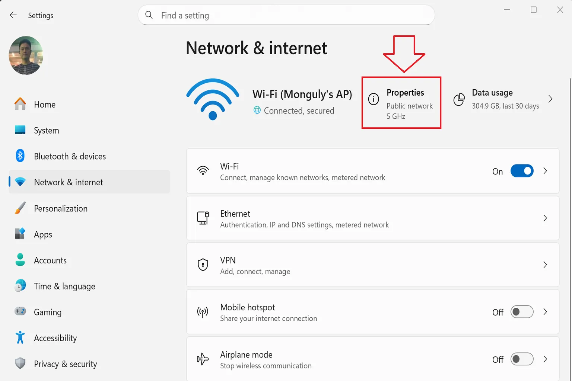Open Mobile hotspot settings row

click(x=373, y=312)
